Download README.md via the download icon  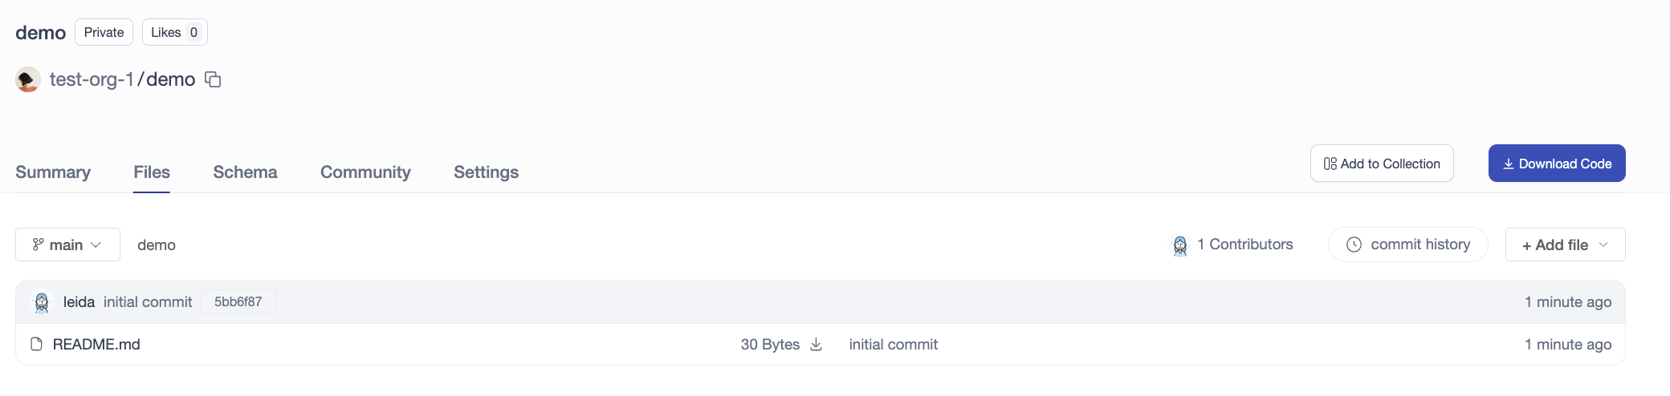[816, 344]
